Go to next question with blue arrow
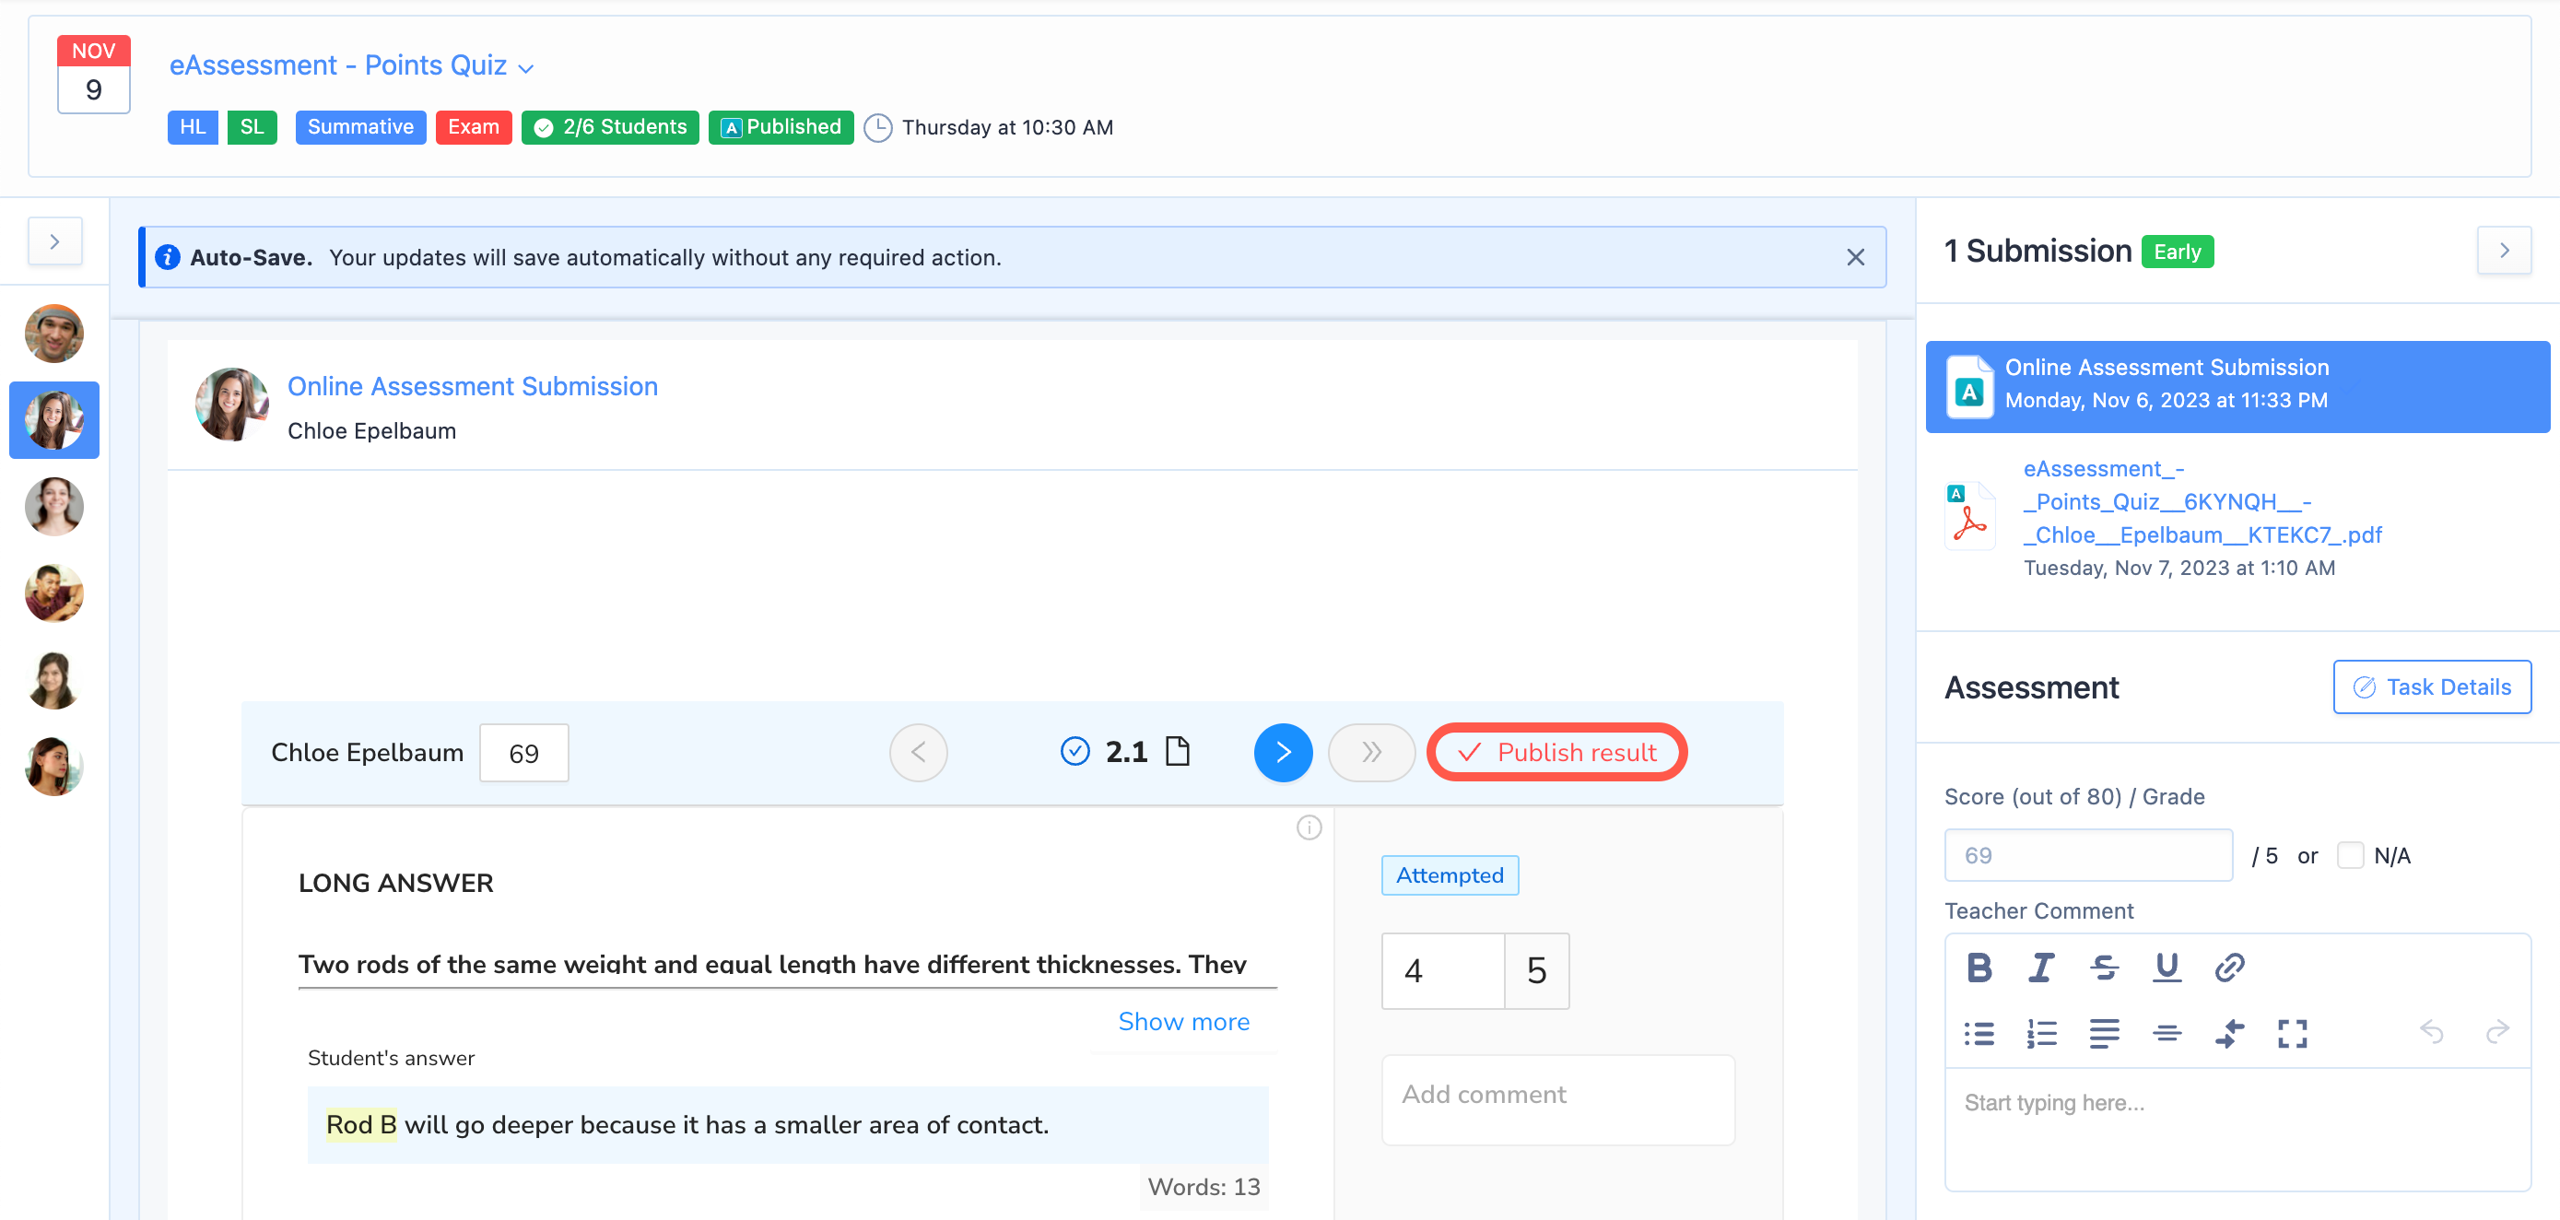This screenshot has height=1220, width=2560. coord(1282,752)
